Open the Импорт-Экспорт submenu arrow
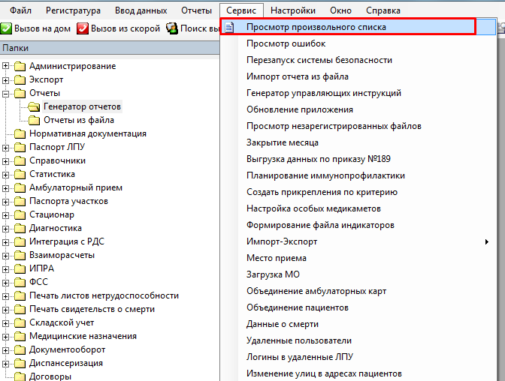The height and width of the screenshot is (381, 505). (487, 241)
